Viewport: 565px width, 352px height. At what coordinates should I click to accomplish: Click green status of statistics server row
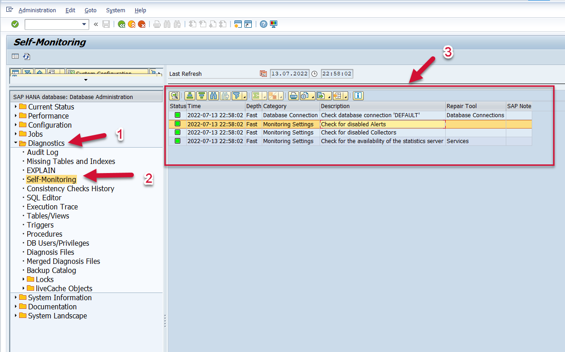(x=178, y=141)
